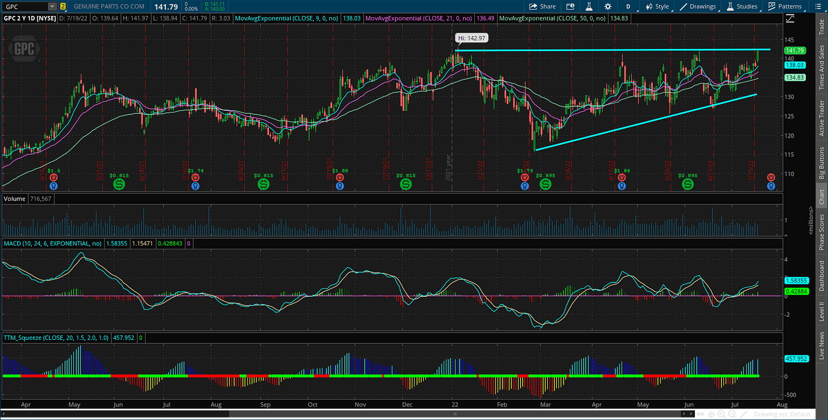Click the dividend icon near 8/20/21
This screenshot has width=828, height=420.
coord(263,184)
